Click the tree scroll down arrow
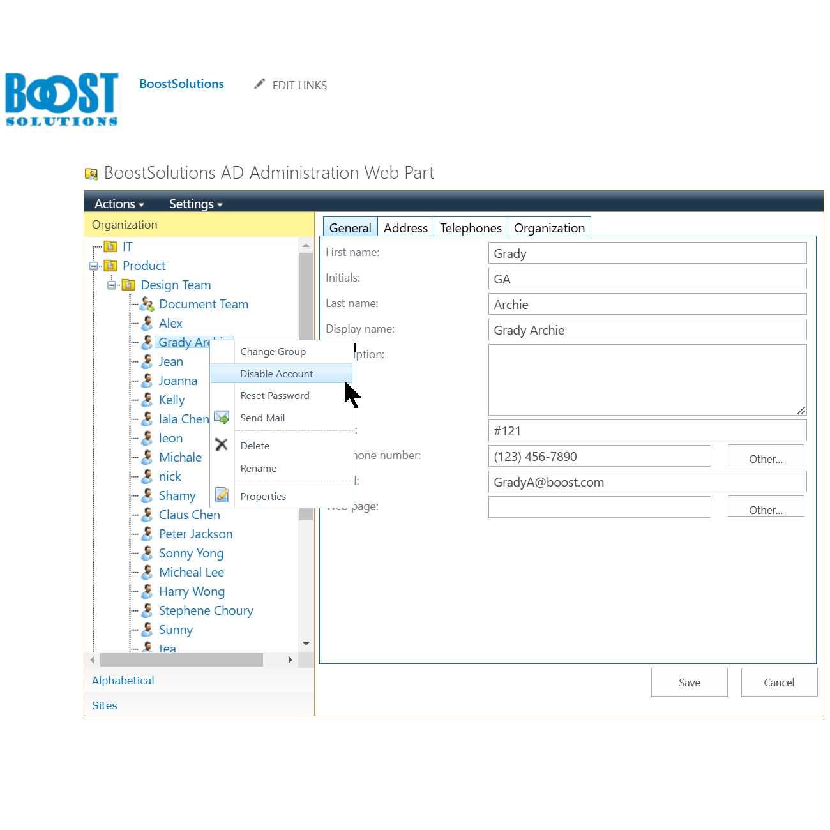The height and width of the screenshot is (830, 830). tap(306, 644)
